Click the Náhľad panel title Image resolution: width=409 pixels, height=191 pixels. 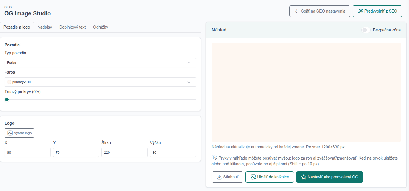pos(219,30)
